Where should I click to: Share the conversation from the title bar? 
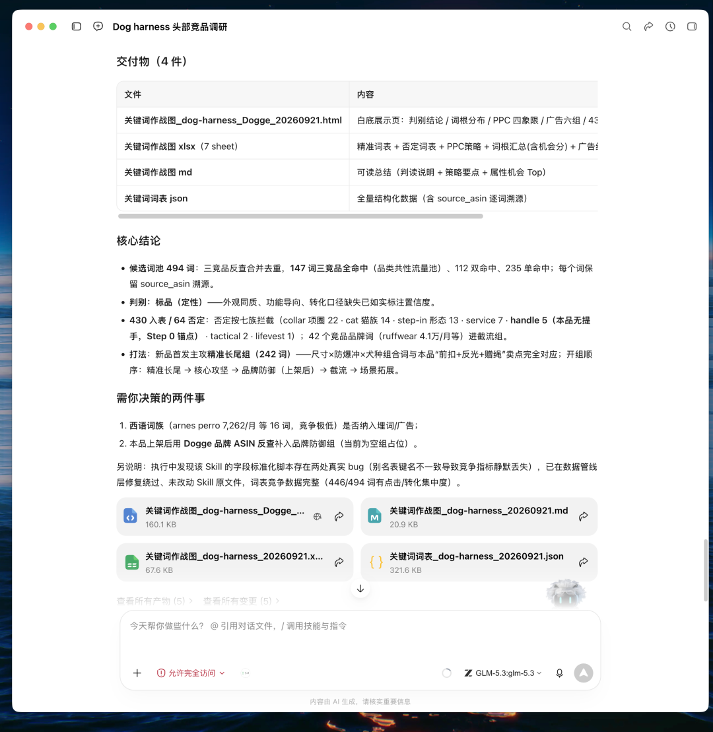648,26
